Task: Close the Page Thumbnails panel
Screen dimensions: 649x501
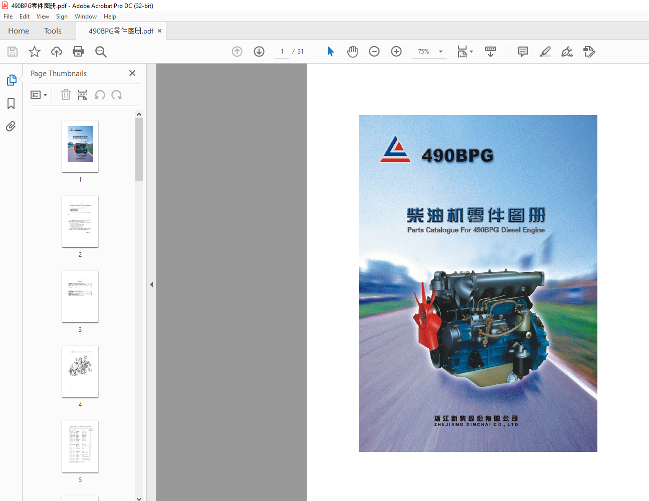Action: point(132,73)
